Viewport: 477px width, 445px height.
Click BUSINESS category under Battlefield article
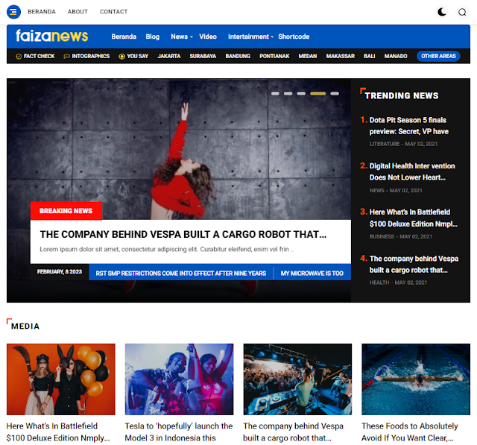coord(382,236)
